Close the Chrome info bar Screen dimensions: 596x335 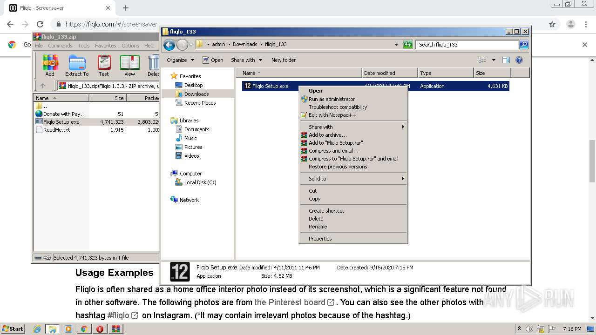pyautogui.click(x=585, y=45)
